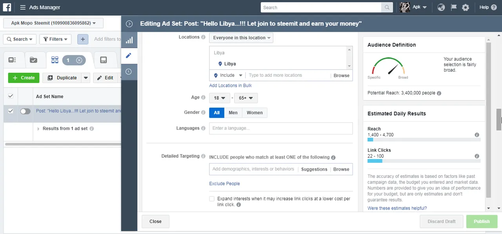Click the Languages input field
502x234 pixels.
[281, 128]
